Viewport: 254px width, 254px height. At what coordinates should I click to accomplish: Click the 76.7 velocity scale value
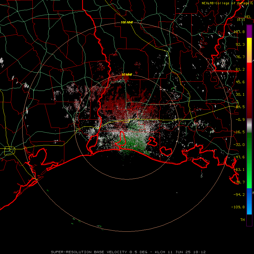240,57
